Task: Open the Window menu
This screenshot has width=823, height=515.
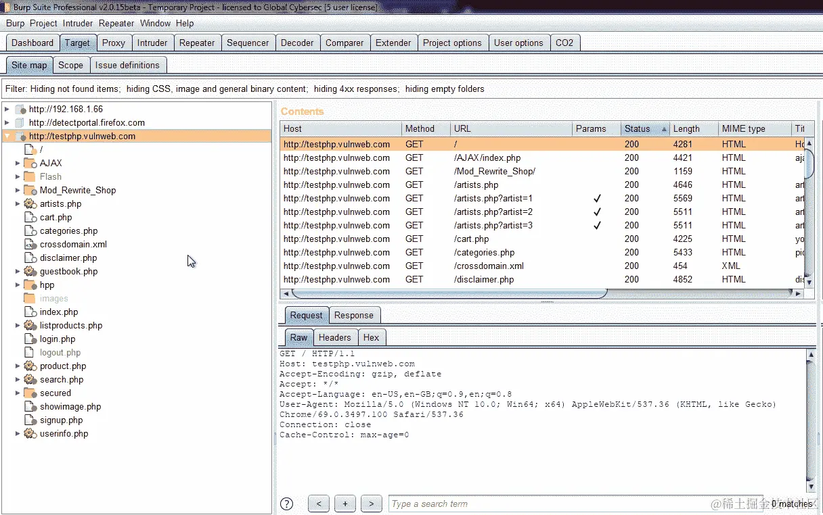Action: [155, 23]
